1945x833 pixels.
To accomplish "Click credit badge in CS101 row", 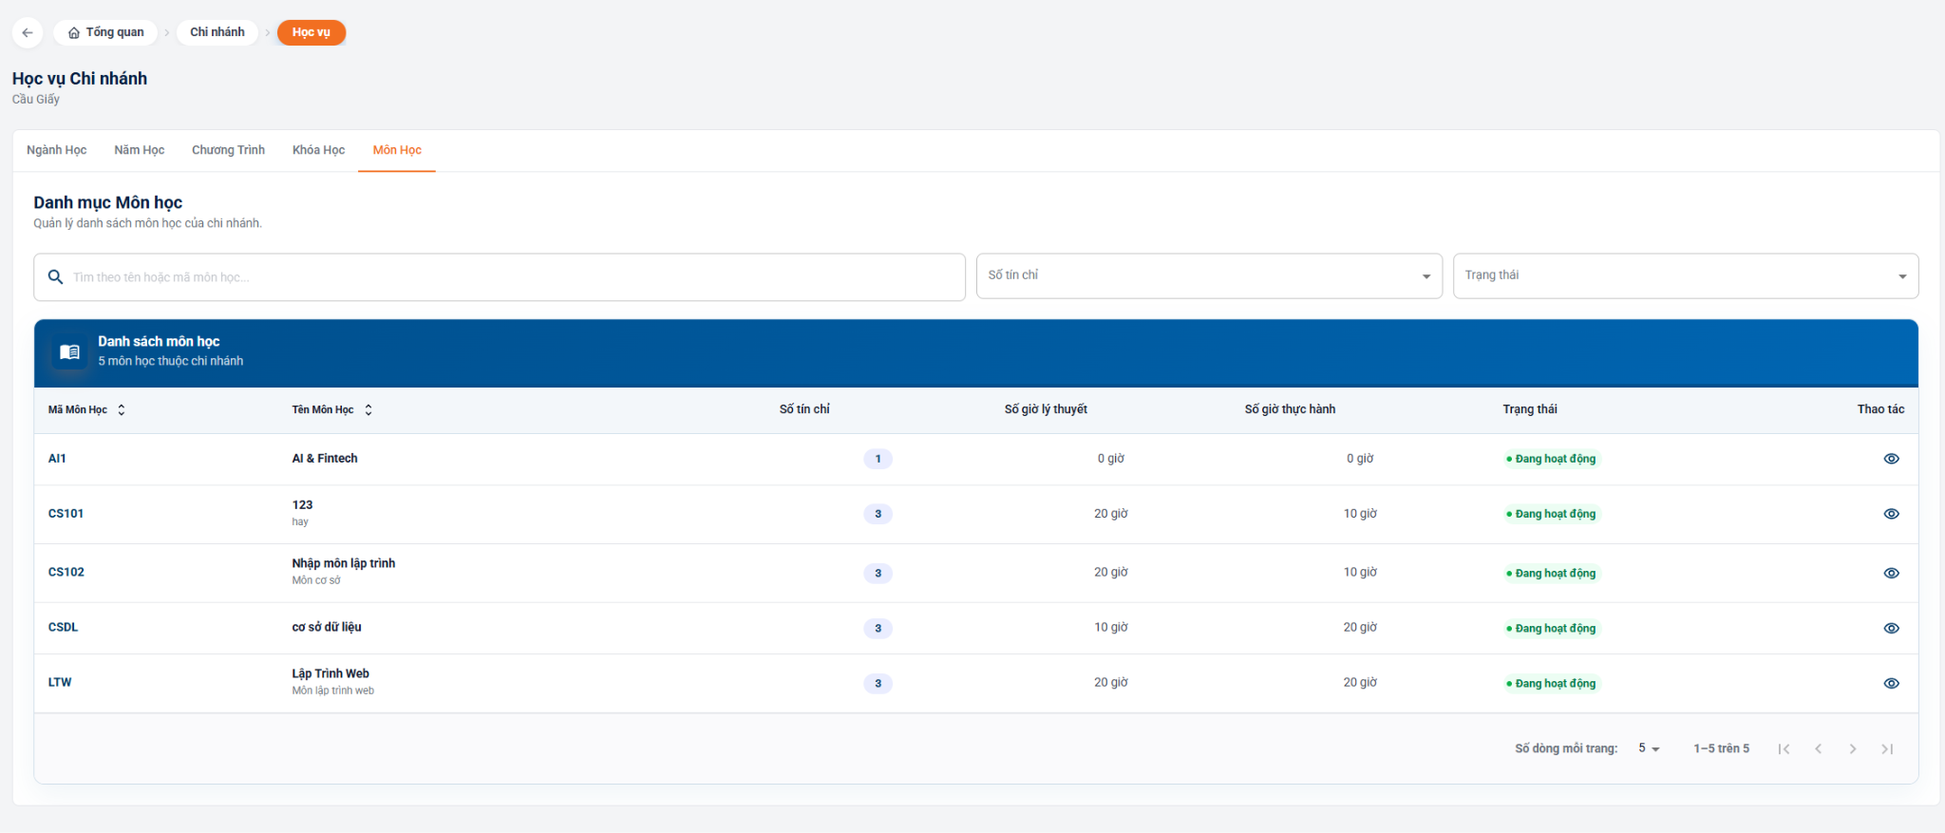I will (878, 514).
